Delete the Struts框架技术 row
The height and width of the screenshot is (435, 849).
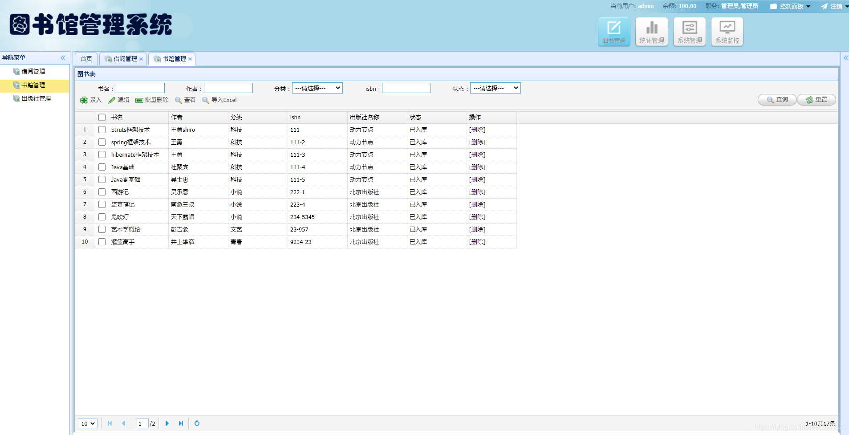pos(477,130)
